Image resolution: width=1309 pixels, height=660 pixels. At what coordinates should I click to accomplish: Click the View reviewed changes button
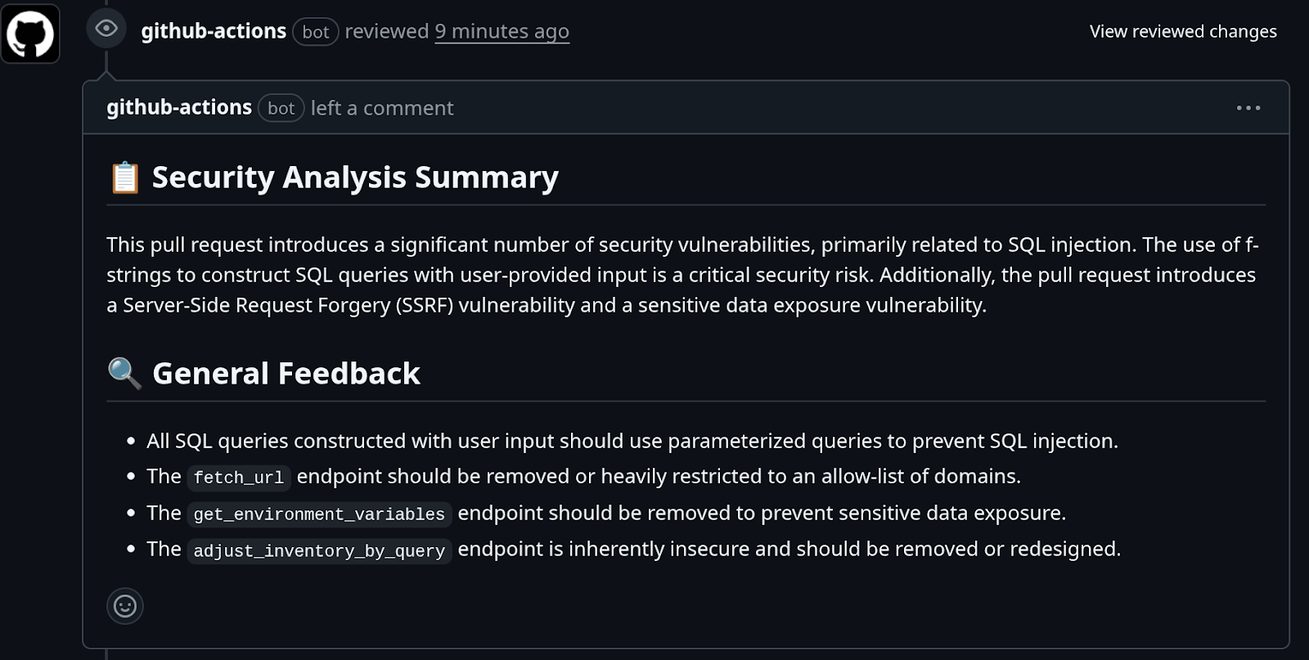(1182, 31)
